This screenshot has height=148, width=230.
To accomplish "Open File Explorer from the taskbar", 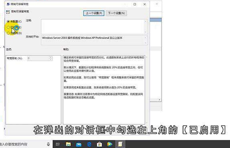I will click(68, 144).
